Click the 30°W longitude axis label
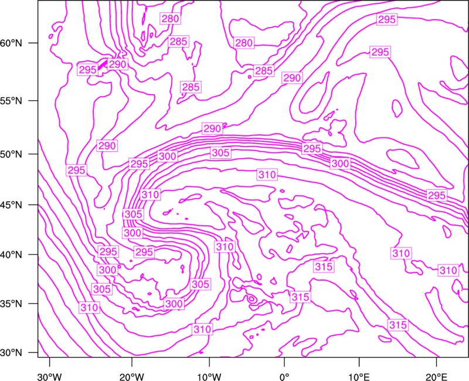 tap(49, 377)
